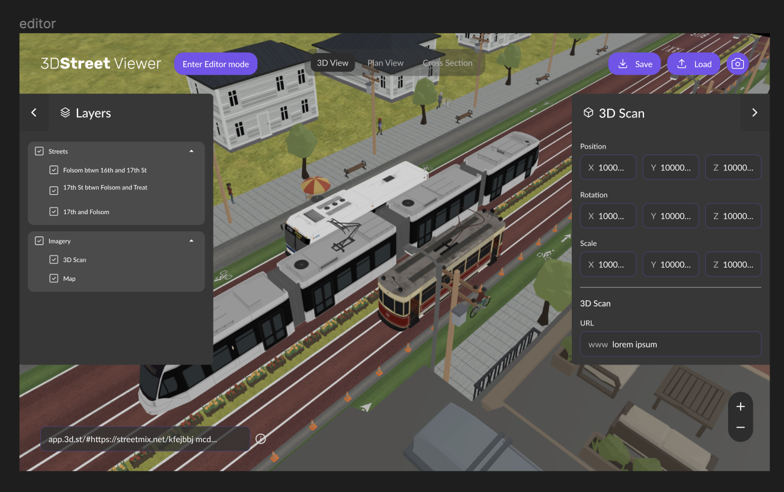Click the Enter Editor mode button

(x=215, y=64)
